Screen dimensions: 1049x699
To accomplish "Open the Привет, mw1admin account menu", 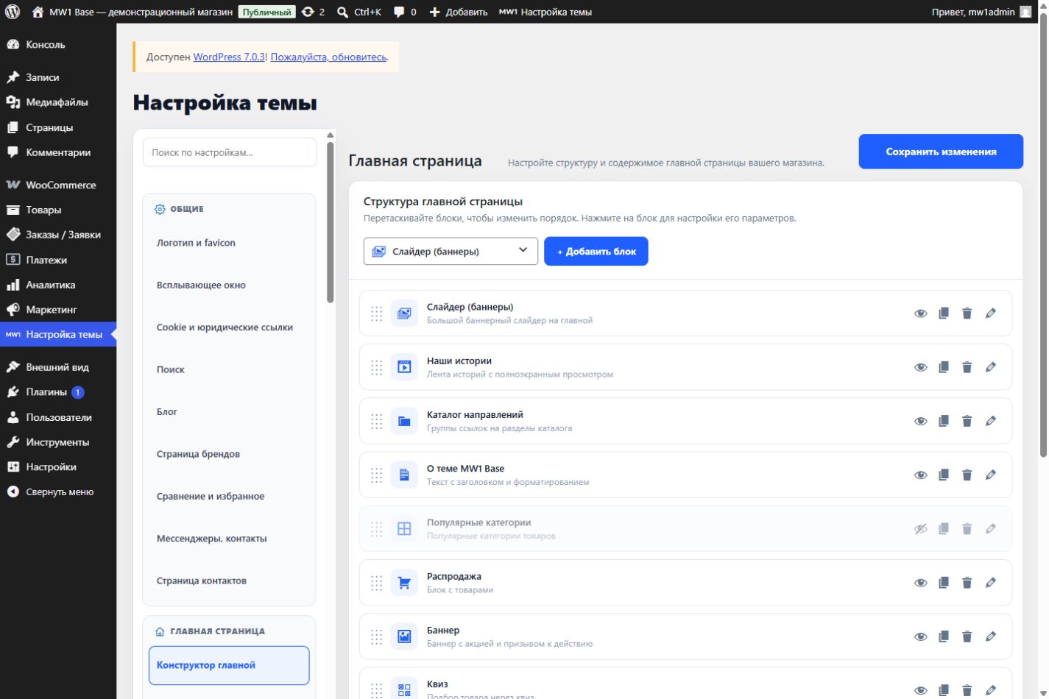I will click(x=981, y=12).
